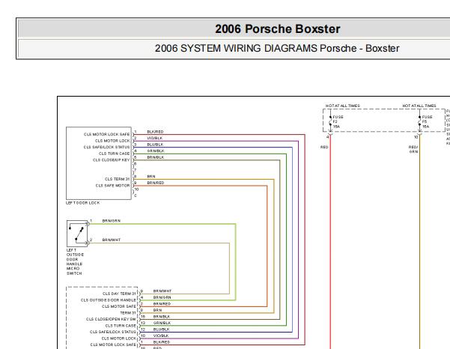The width and height of the screenshot is (450, 349).
Task: Click 'BLK/RED' wire label at Left Door Lock pin 1
Action: click(x=155, y=132)
